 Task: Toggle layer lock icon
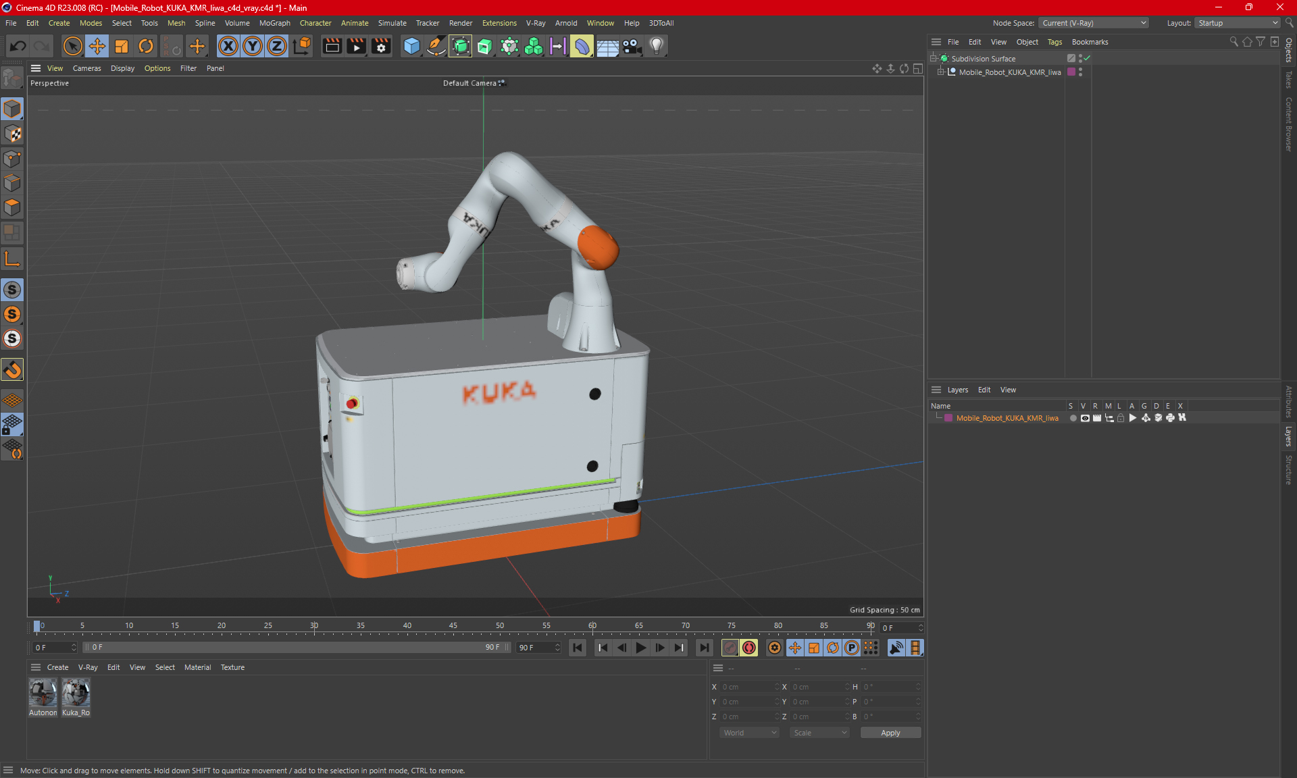coord(1121,418)
